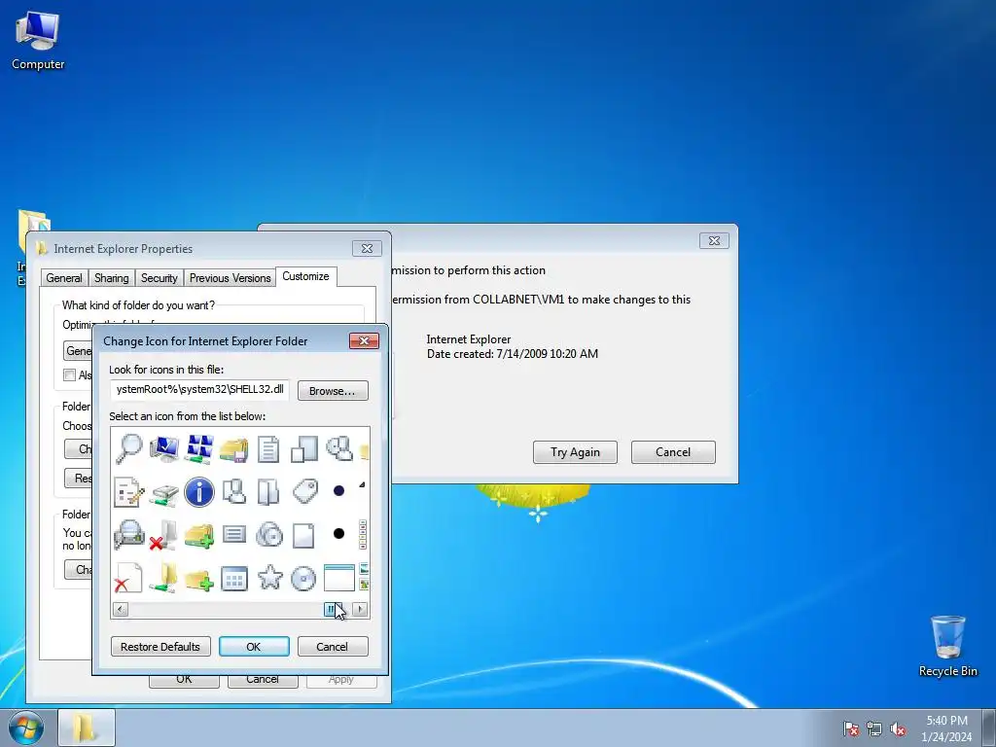The height and width of the screenshot is (747, 996).
Task: Choose the blue information circle icon
Action: pyautogui.click(x=199, y=492)
